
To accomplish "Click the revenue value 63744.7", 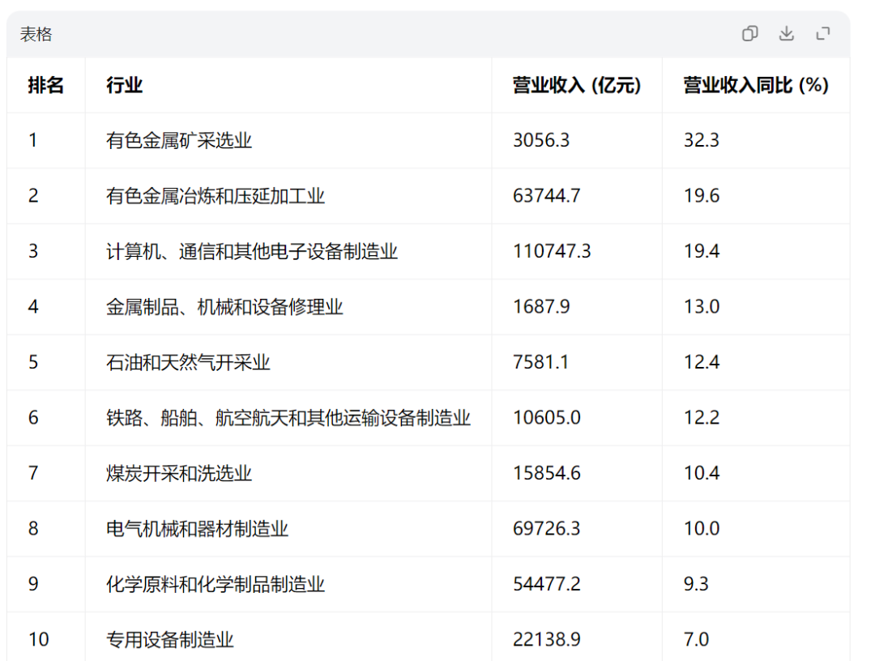I will [x=547, y=196].
